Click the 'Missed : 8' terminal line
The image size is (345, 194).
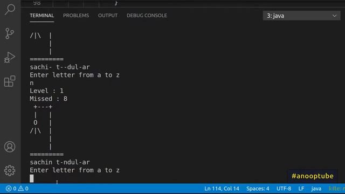49,99
